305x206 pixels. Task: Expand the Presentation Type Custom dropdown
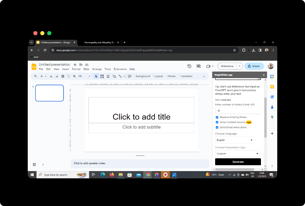coord(238,153)
